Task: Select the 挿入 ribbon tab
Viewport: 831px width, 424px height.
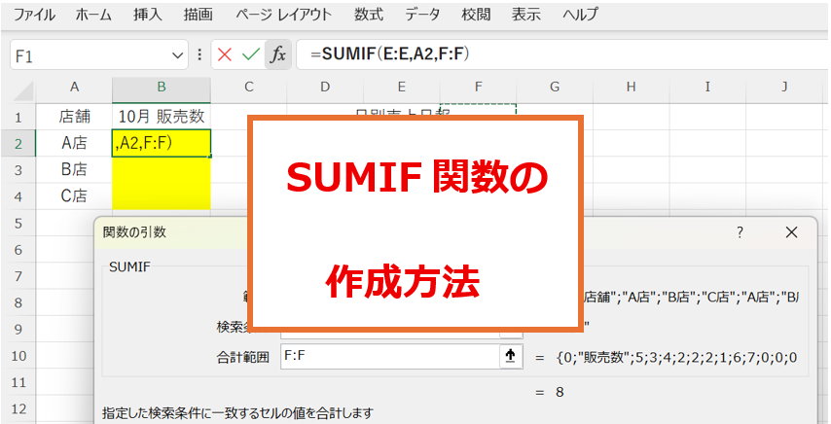Action: (148, 15)
